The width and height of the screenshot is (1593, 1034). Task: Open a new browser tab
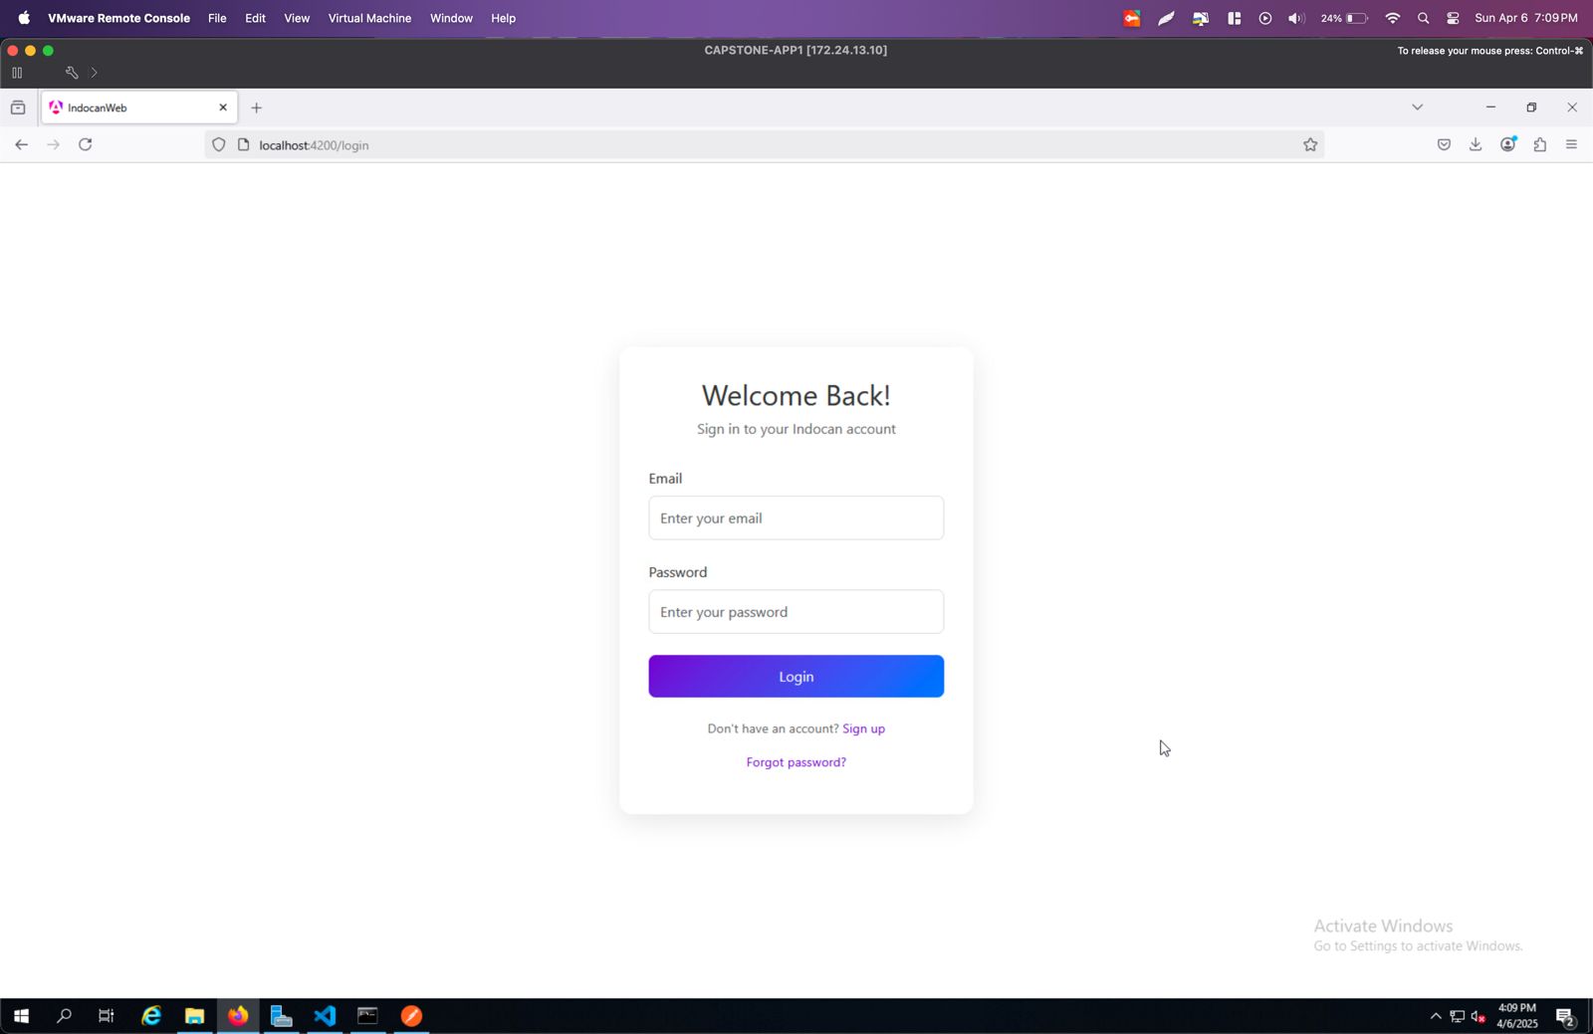point(257,107)
